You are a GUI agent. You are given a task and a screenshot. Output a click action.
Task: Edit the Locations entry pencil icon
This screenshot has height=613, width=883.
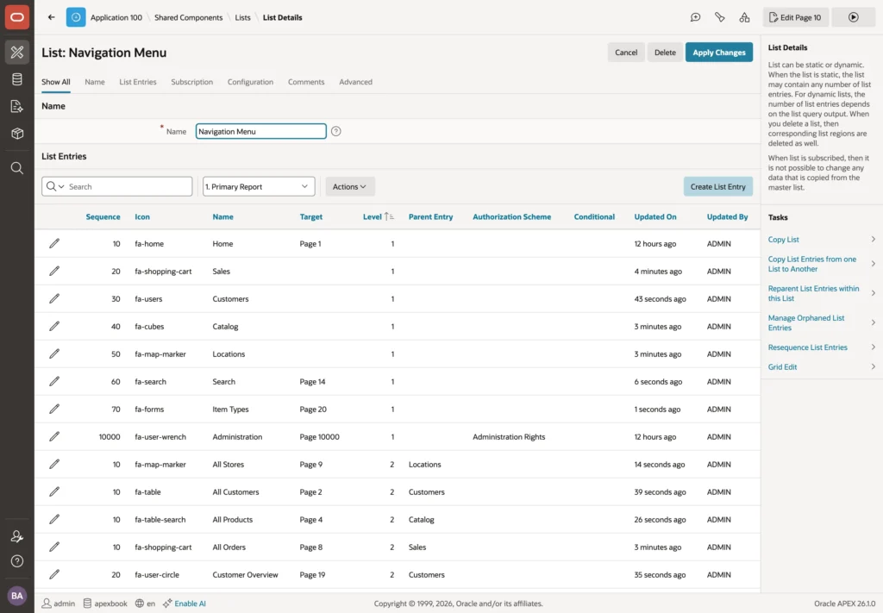point(54,354)
